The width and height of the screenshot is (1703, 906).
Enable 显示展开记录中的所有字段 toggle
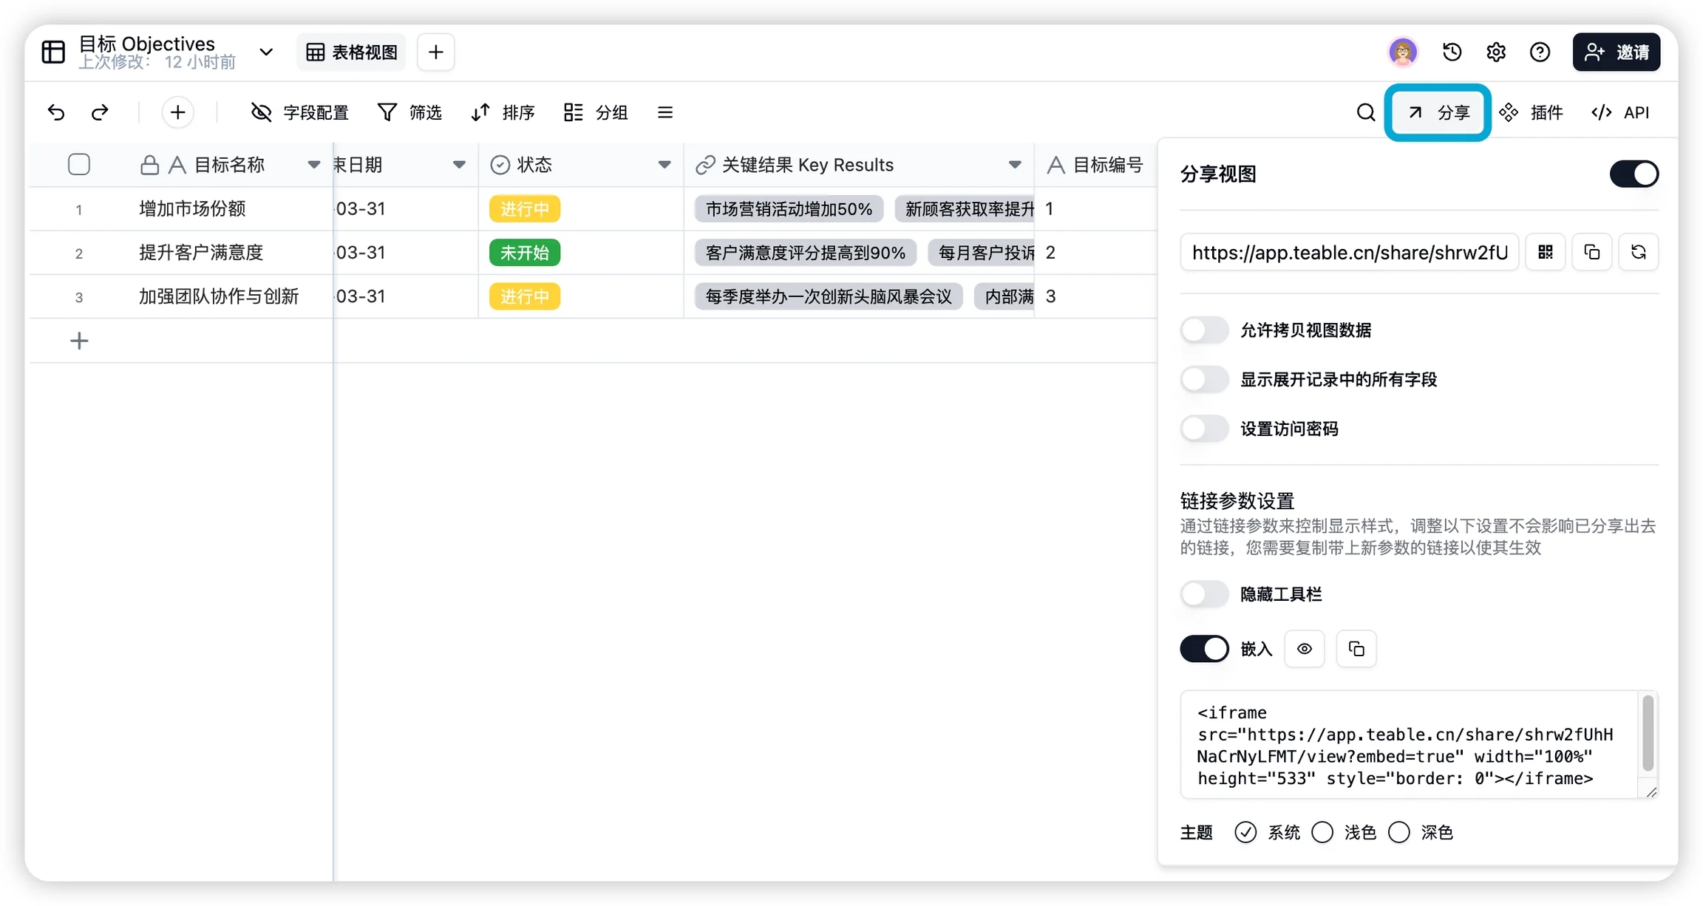tap(1204, 380)
